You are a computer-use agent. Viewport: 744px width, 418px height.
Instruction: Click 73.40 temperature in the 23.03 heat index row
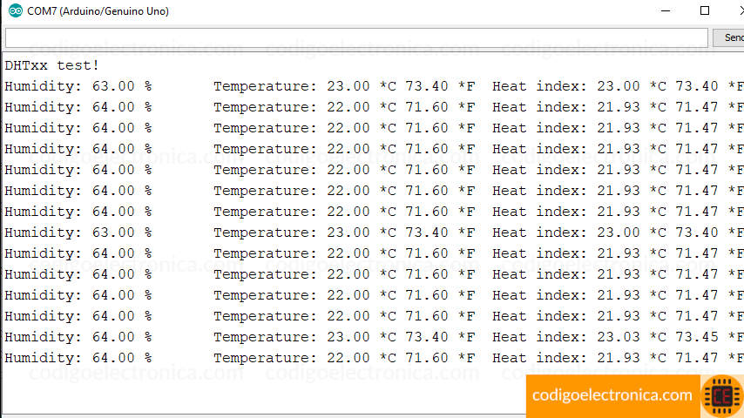pos(427,337)
